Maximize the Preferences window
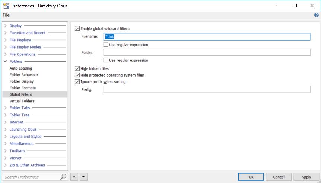 tap(295, 6)
